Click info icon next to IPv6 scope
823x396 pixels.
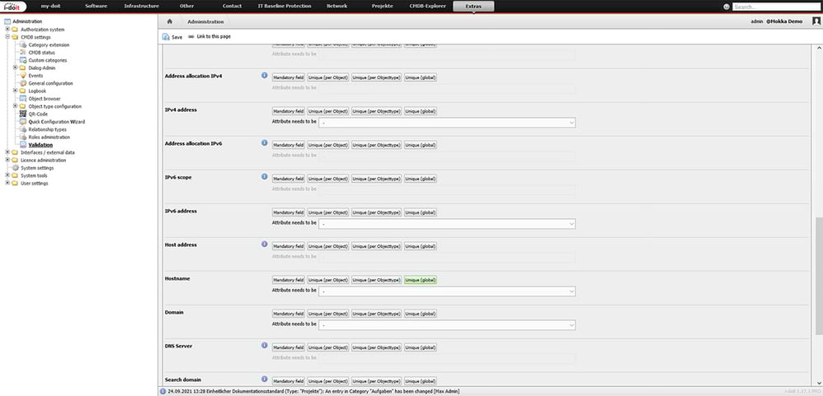265,176
